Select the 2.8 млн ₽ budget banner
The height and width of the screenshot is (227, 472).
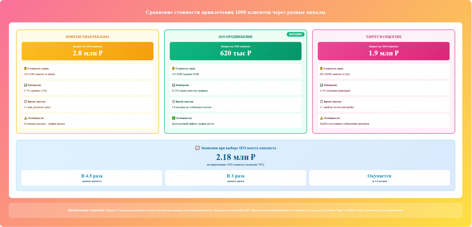[x=88, y=51]
